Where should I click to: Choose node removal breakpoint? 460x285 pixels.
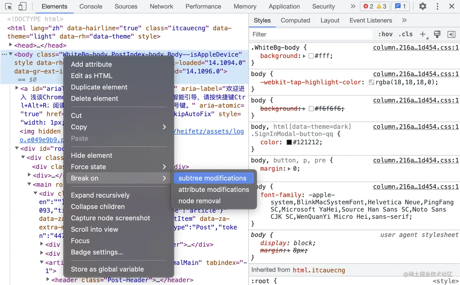[x=214, y=201]
